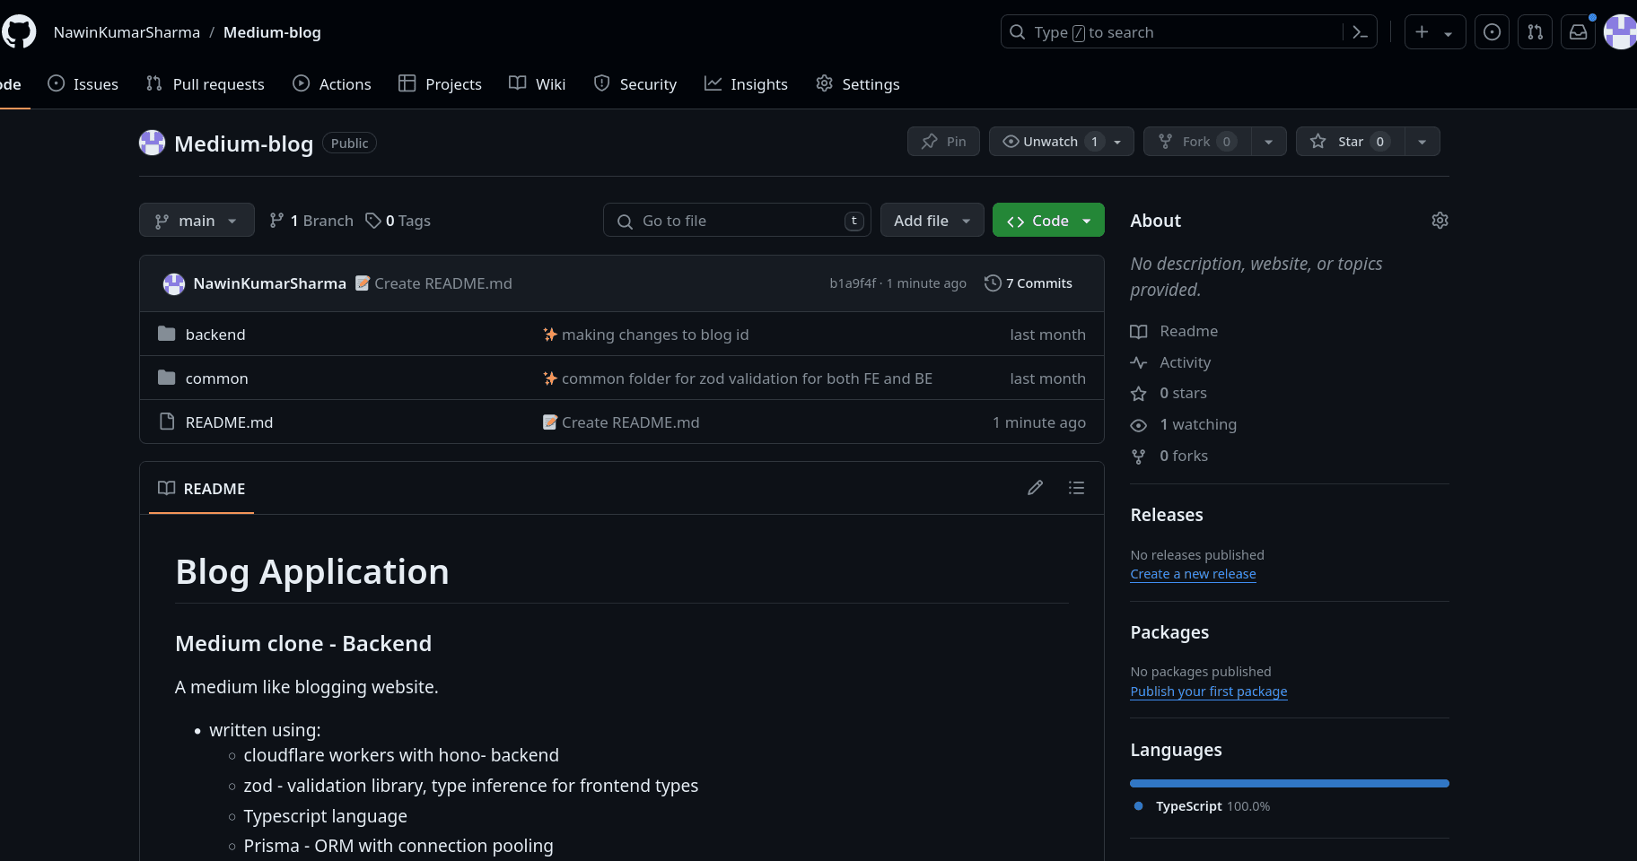
Task: Open NawinKumarSharma owner link in breadcrumb
Action: click(127, 32)
